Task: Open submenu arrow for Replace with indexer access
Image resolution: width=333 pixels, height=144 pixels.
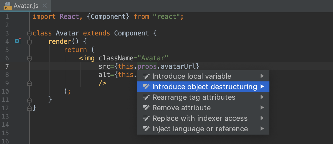Action: [x=262, y=118]
